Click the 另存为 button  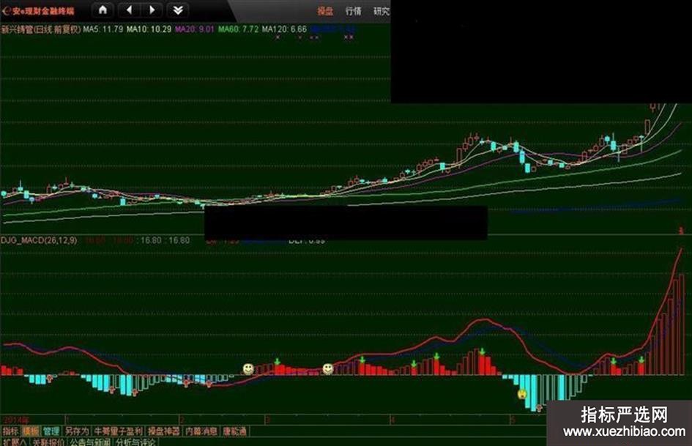(x=77, y=431)
